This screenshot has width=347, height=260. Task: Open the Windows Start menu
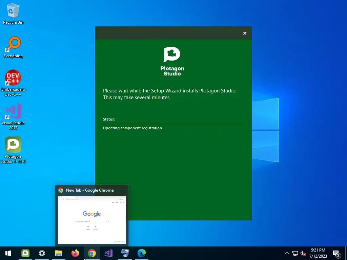[8, 253]
